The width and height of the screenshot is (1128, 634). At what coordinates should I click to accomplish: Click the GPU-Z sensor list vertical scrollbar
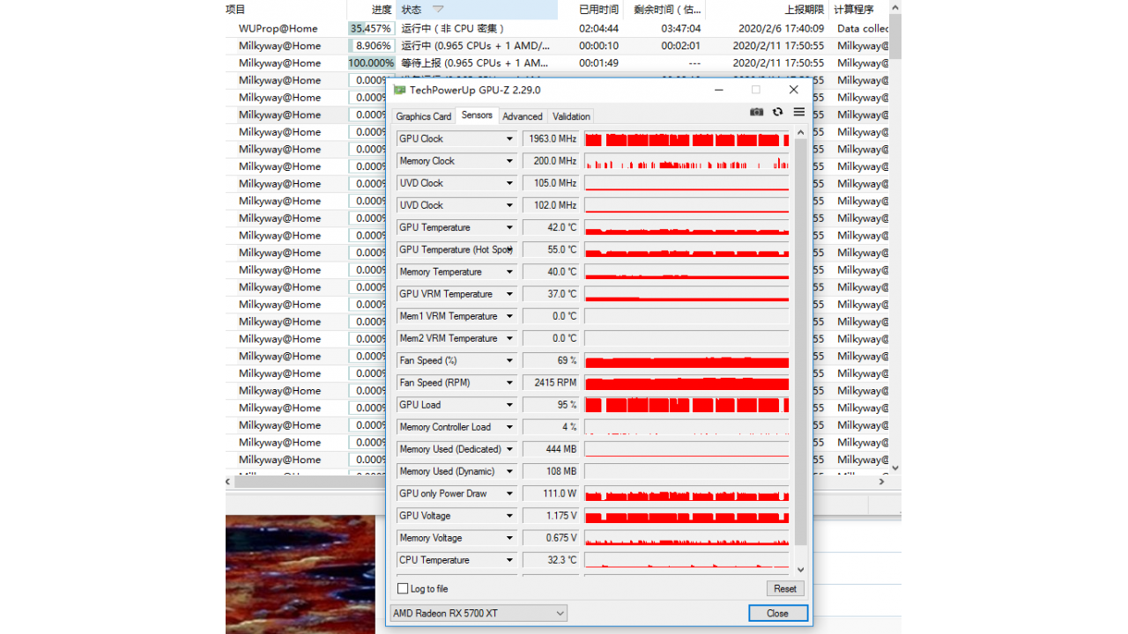[x=800, y=342]
